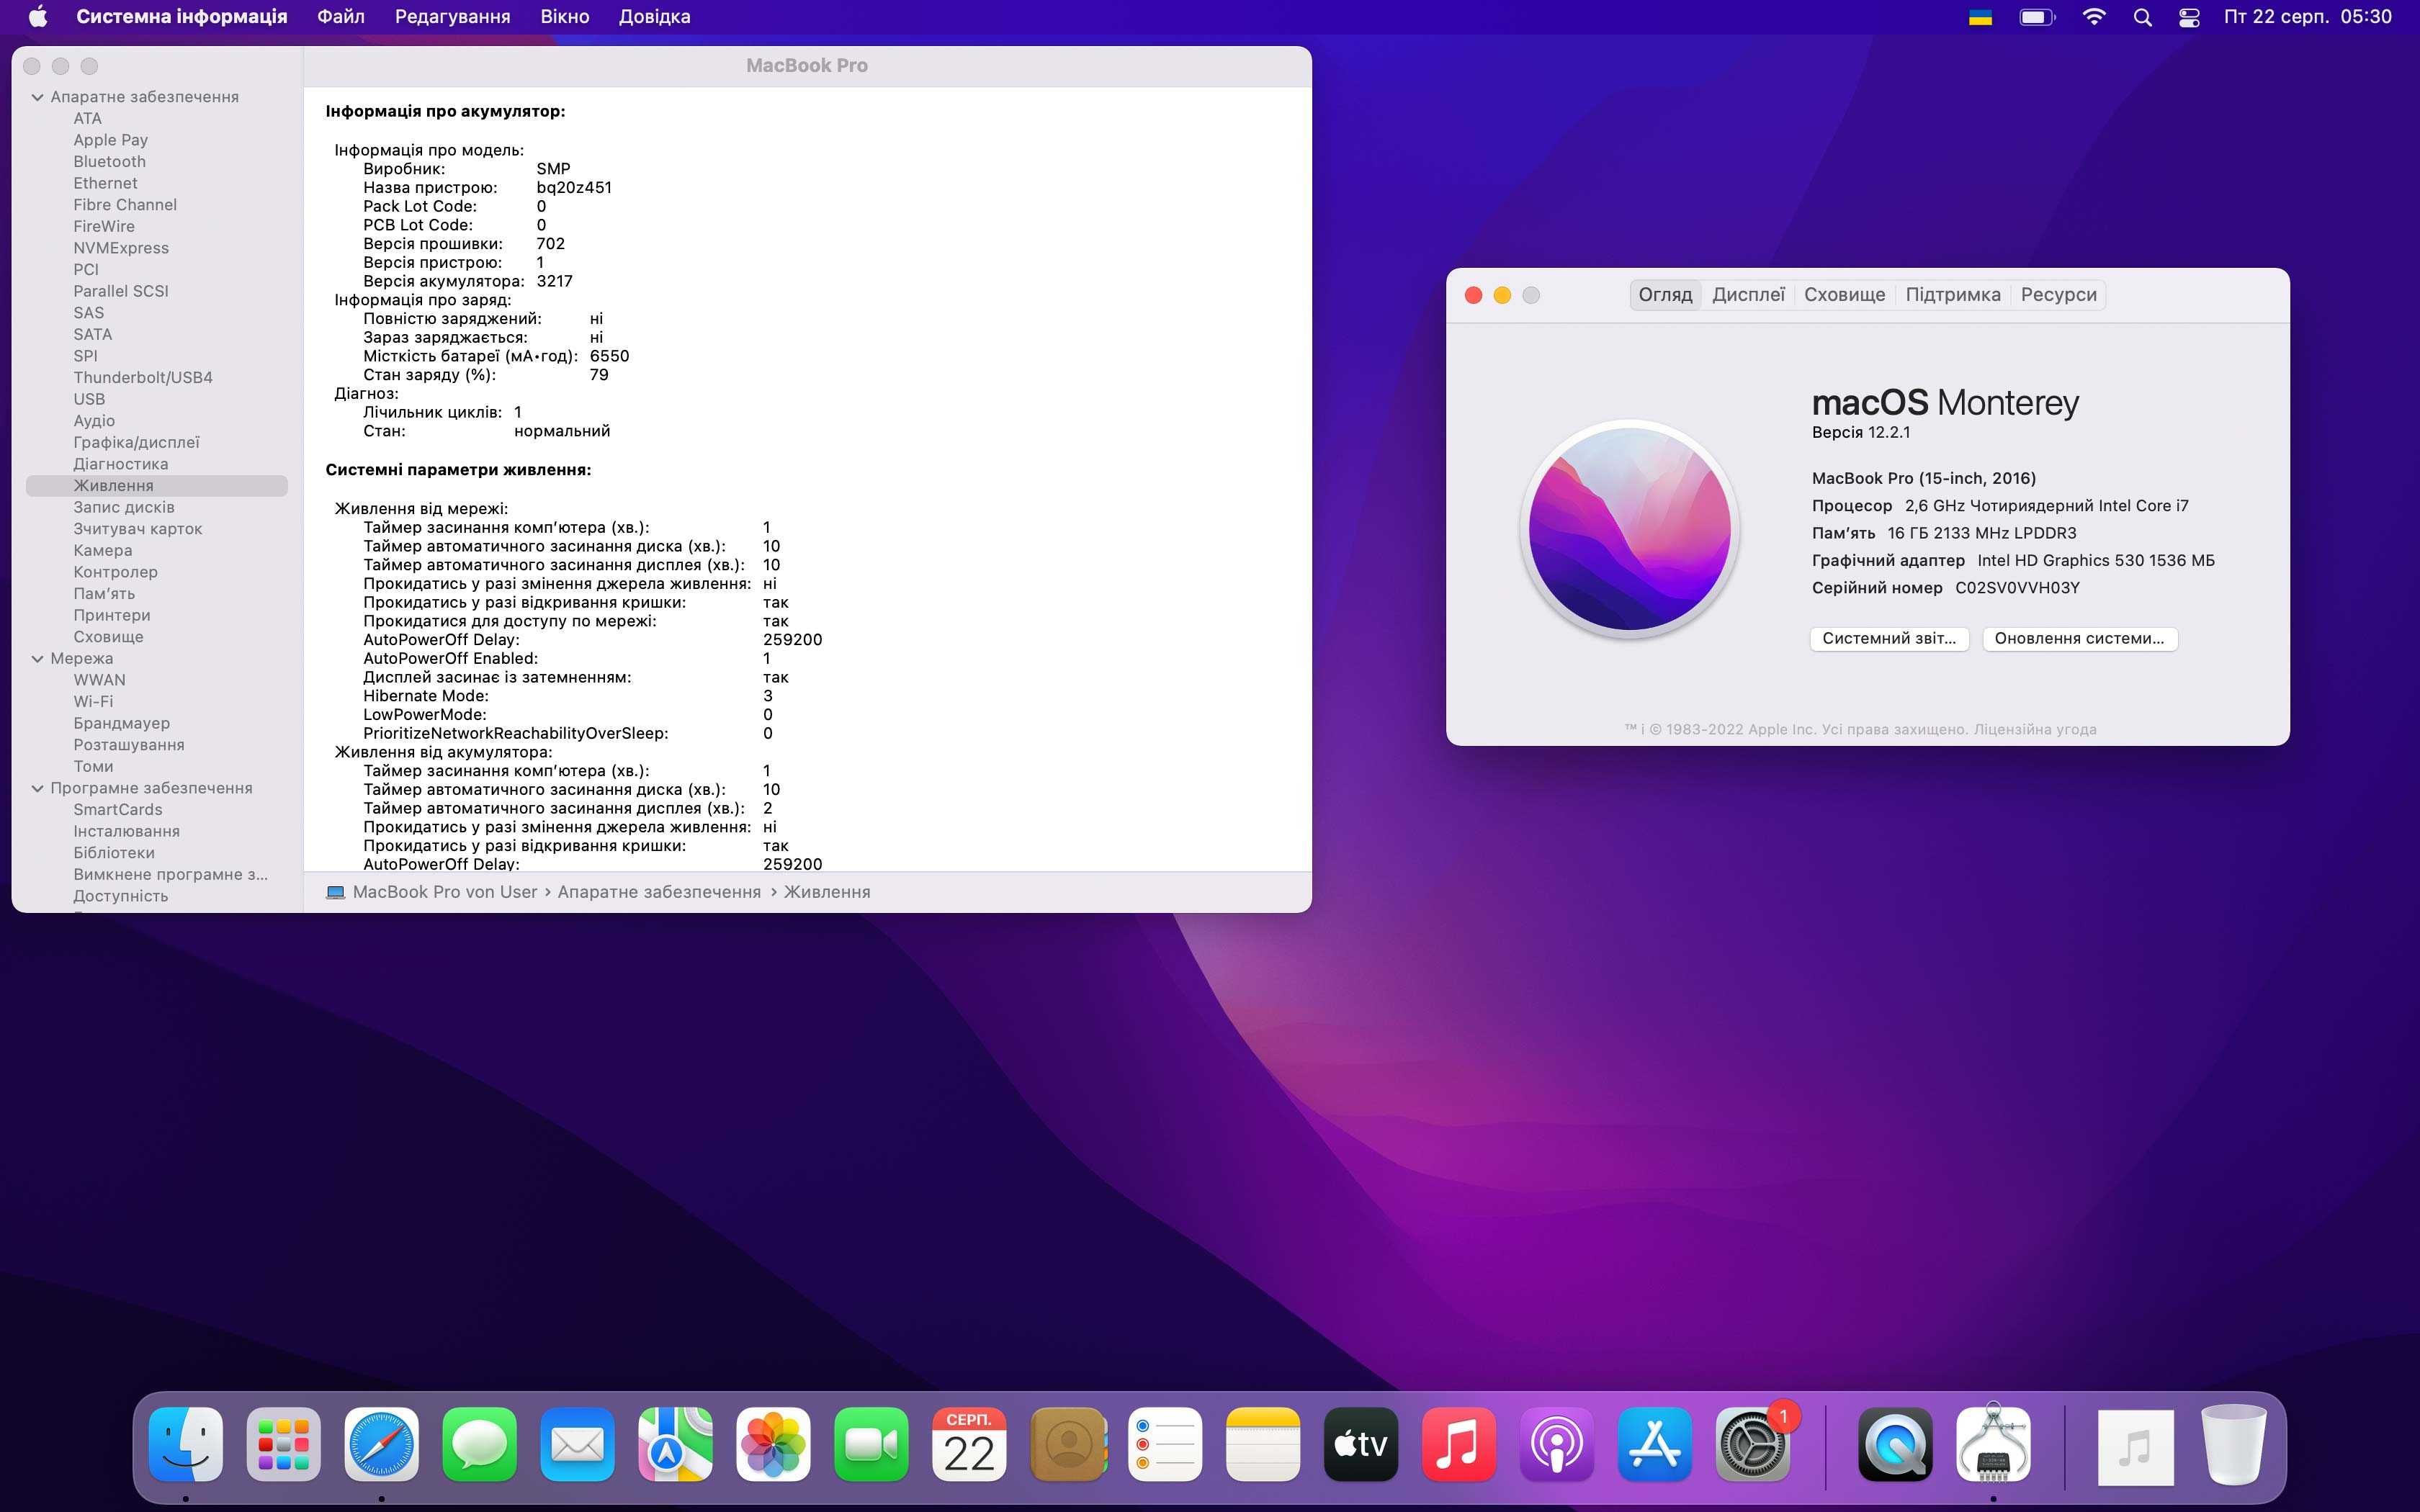Select the Огляд tab
The image size is (2420, 1512).
pyautogui.click(x=1665, y=295)
